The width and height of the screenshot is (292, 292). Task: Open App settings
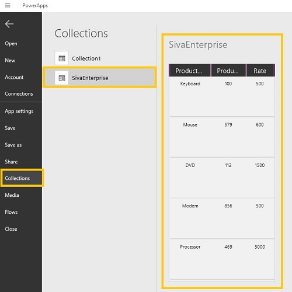coord(19,111)
